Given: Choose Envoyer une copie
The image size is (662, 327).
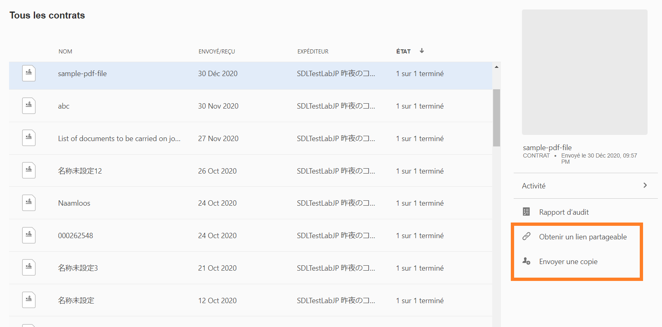Looking at the screenshot, I should pyautogui.click(x=568, y=262).
